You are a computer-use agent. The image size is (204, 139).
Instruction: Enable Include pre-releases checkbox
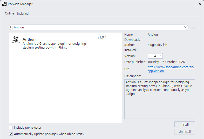(11, 127)
